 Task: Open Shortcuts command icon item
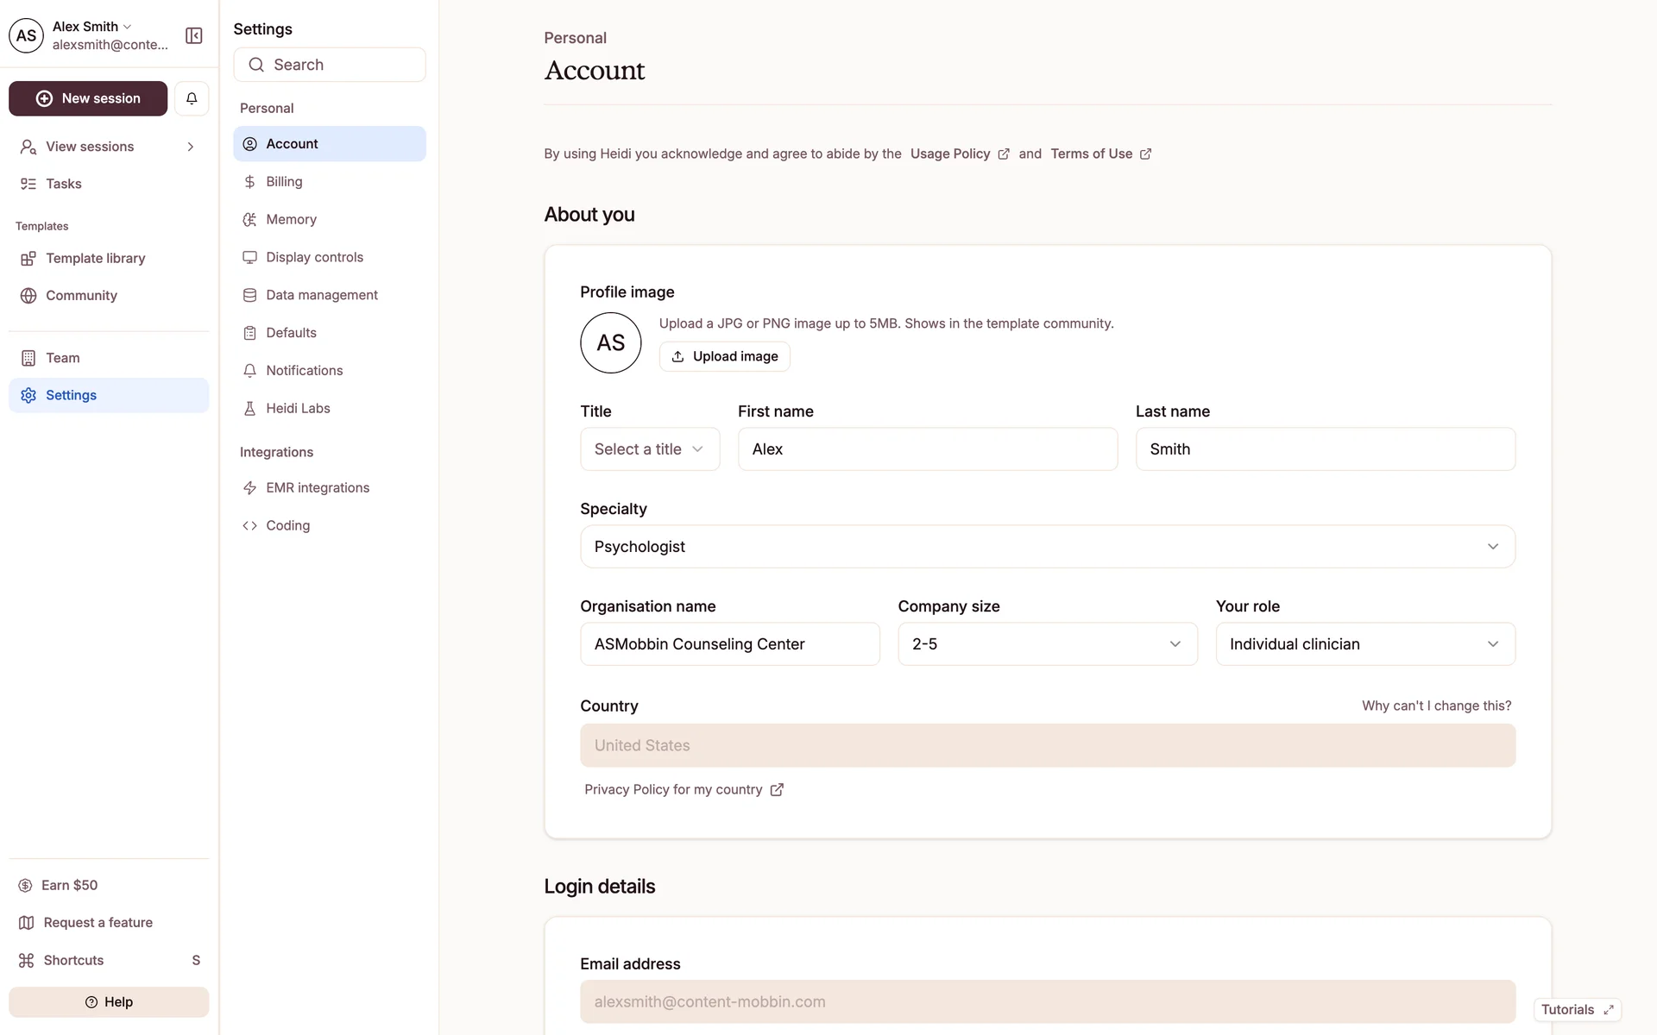click(73, 960)
